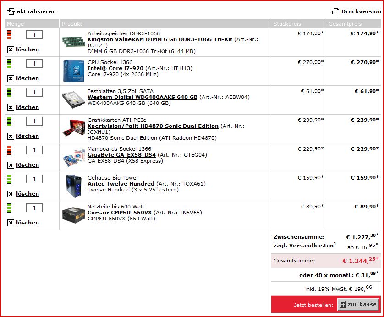This screenshot has width=384, height=317.
Task: Click löschen link for Corsair CMPSU-550VX
Action: click(x=27, y=223)
